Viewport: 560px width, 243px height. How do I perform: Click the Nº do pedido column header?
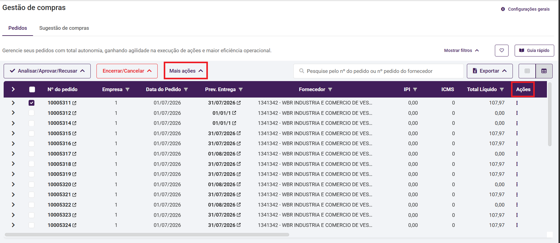click(62, 89)
